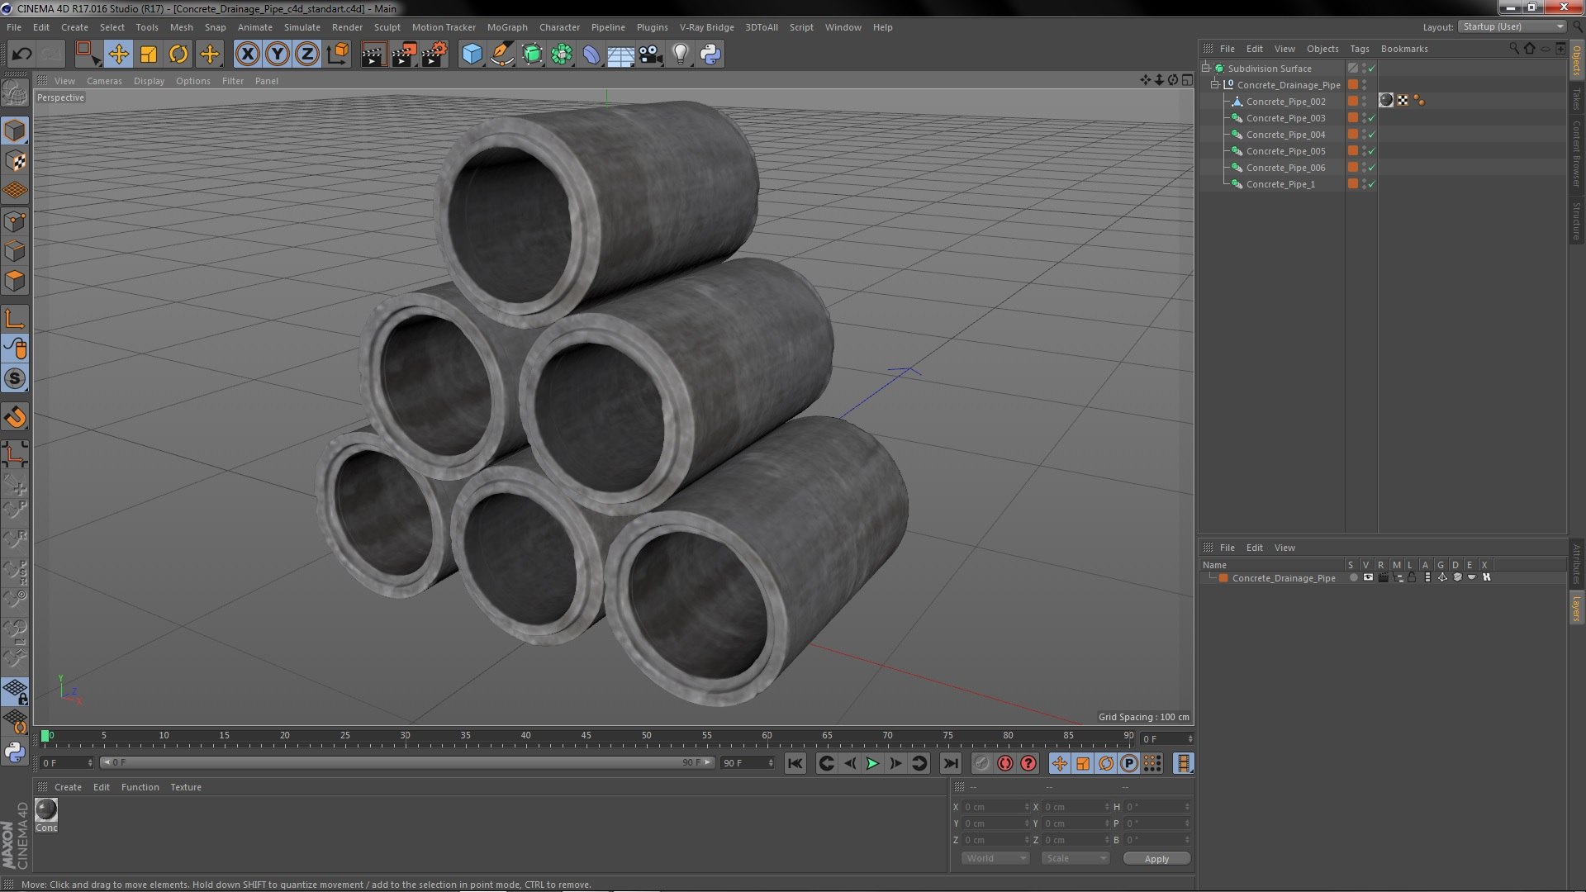Activate the Scale tool

[x=149, y=55]
